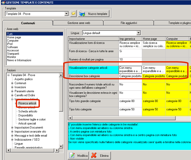Select iPod in the Aree web list

[x=10, y=44]
